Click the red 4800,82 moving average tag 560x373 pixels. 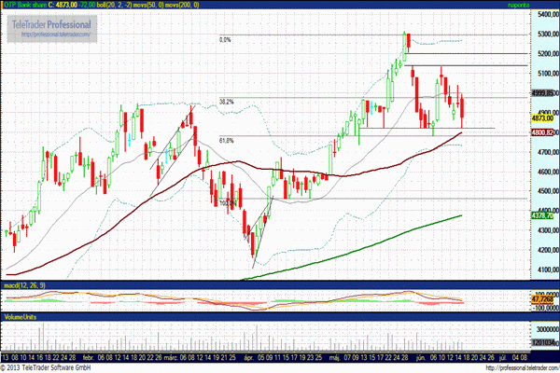click(x=544, y=133)
